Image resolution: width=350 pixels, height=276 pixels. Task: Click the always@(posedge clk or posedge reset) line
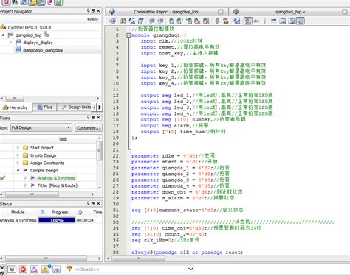pyautogui.click(x=187, y=252)
